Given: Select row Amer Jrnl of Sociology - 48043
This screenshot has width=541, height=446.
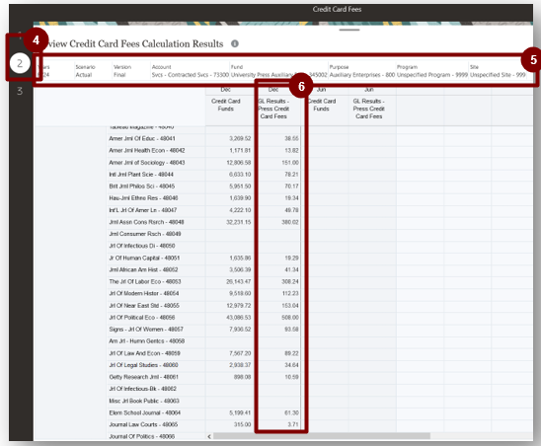Looking at the screenshot, I should 147,163.
